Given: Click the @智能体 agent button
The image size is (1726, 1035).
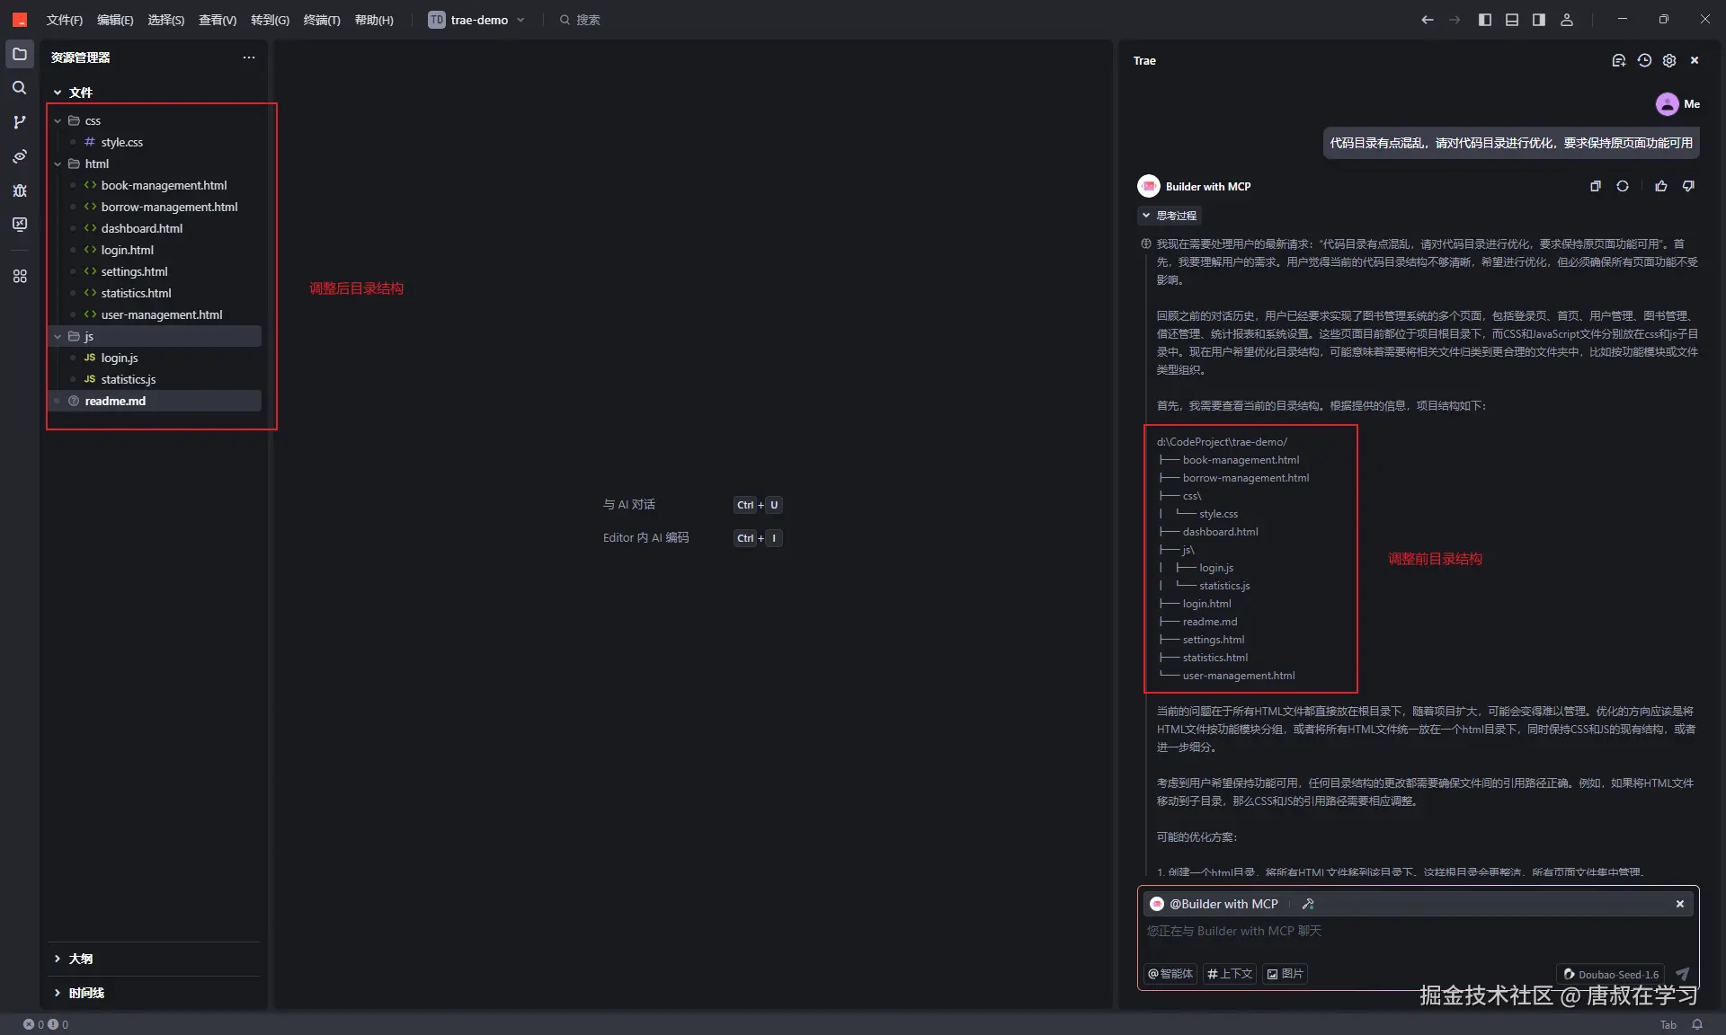Looking at the screenshot, I should click(1170, 974).
